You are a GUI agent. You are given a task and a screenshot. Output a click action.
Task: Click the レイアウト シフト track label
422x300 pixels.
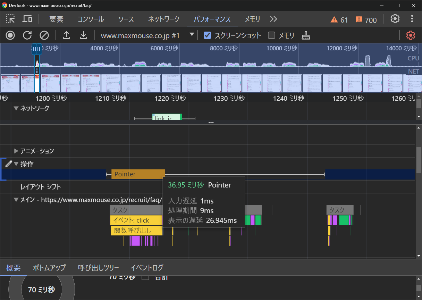click(41, 187)
